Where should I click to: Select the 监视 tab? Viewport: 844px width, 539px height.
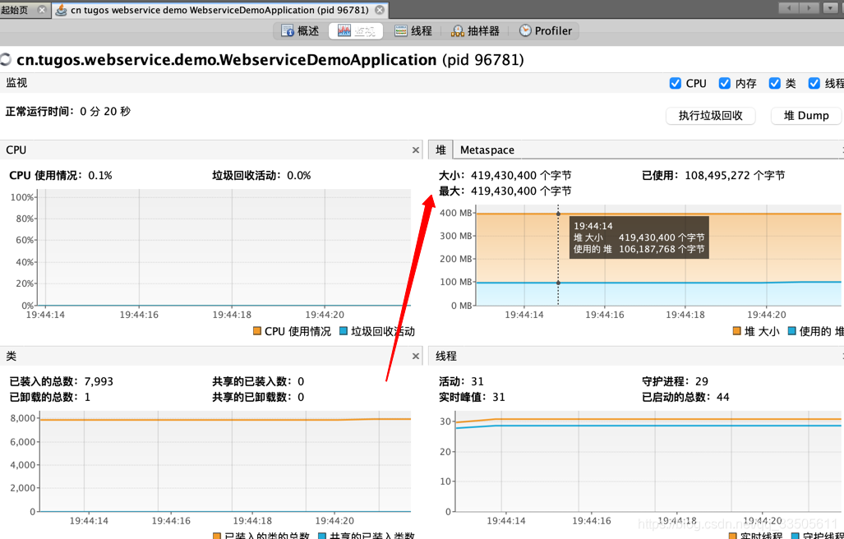point(356,30)
